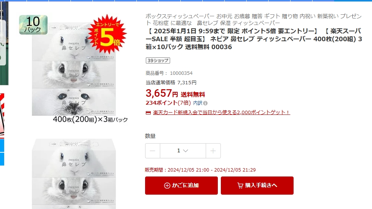Click the かごに追加 add to cart button
Image resolution: width=372 pixels, height=209 pixels.
pos(181,186)
